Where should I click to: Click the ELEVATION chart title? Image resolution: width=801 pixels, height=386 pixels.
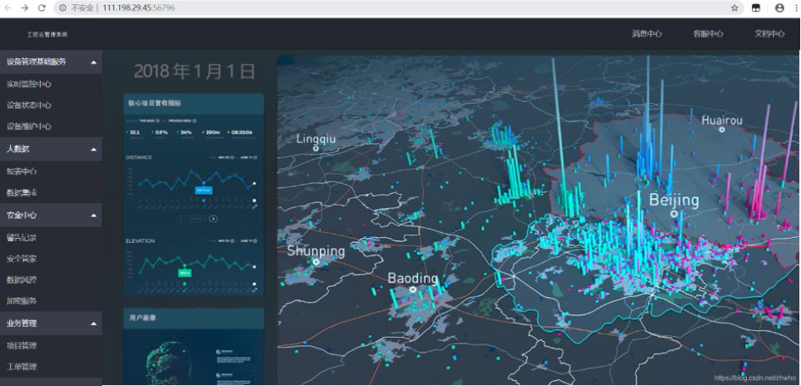[x=141, y=240]
